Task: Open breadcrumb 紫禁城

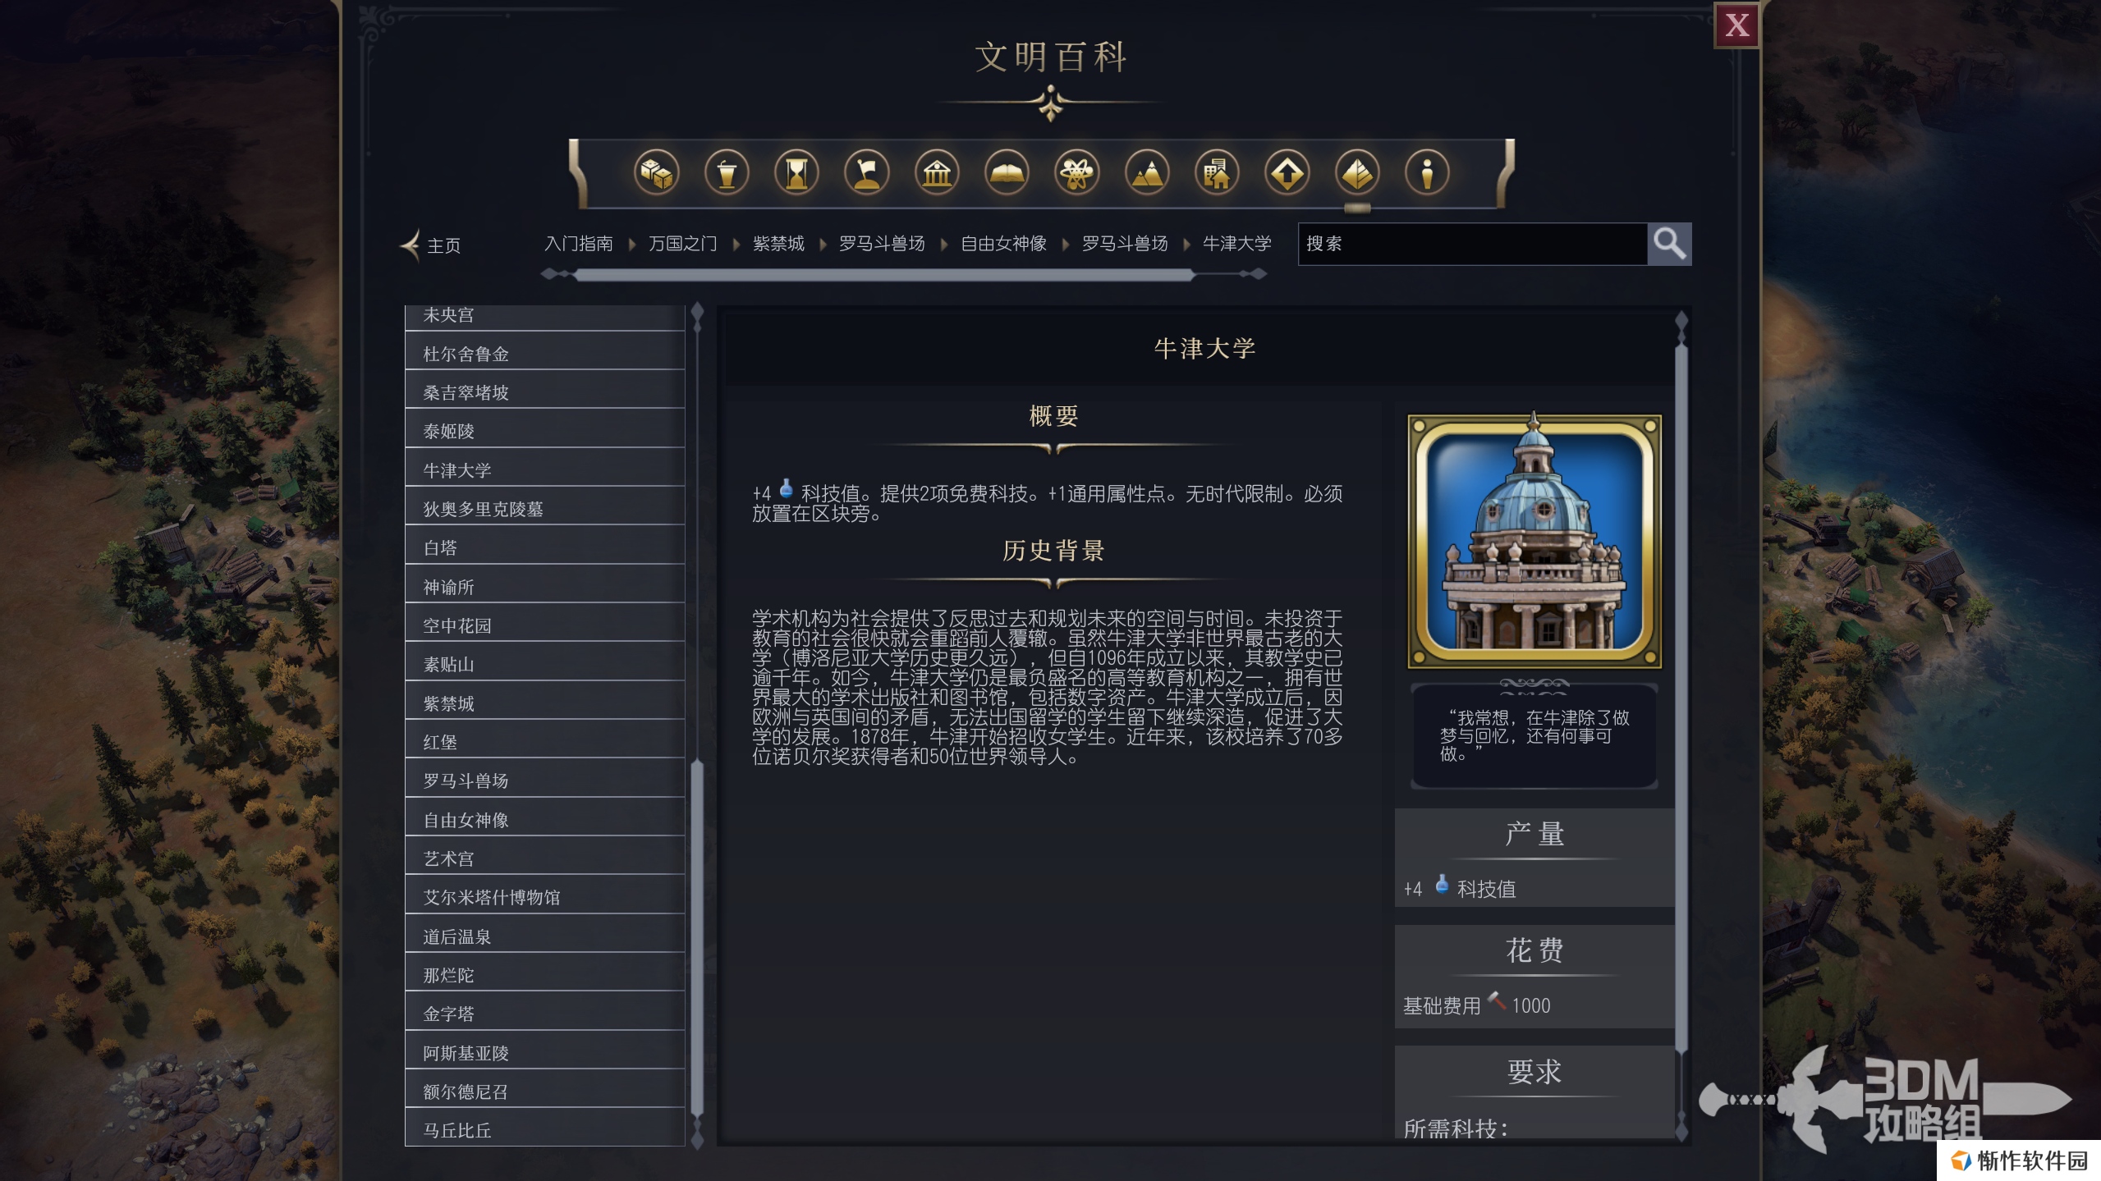Action: (778, 244)
